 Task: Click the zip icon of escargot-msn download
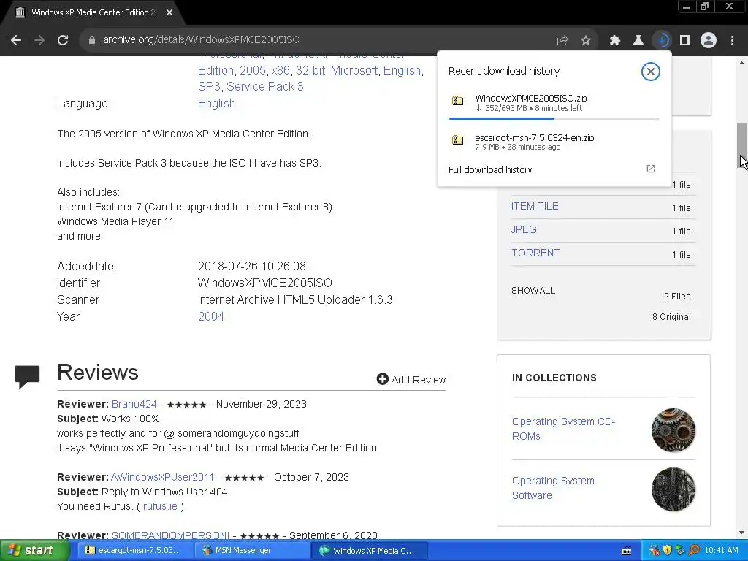[x=457, y=140]
